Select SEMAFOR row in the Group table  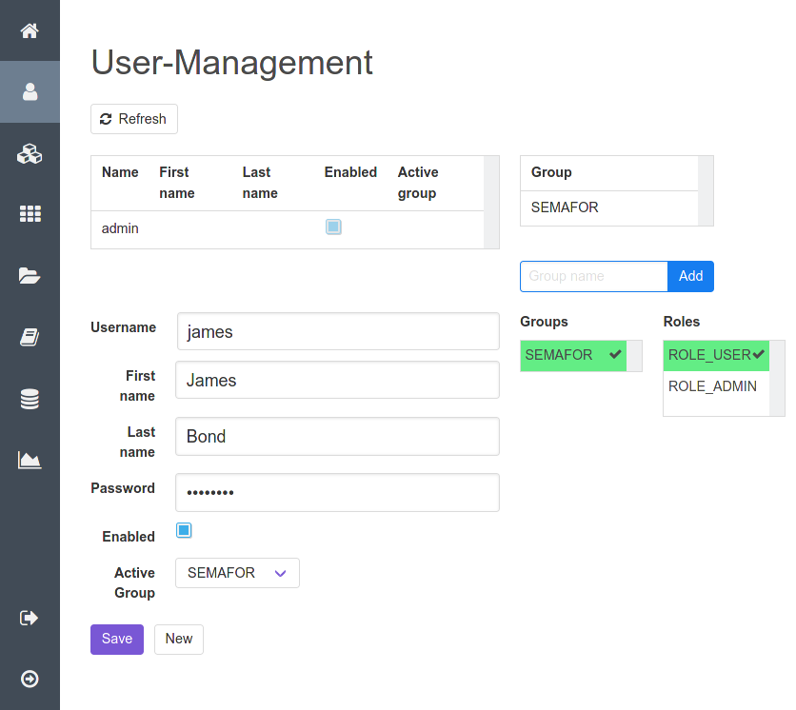[609, 208]
